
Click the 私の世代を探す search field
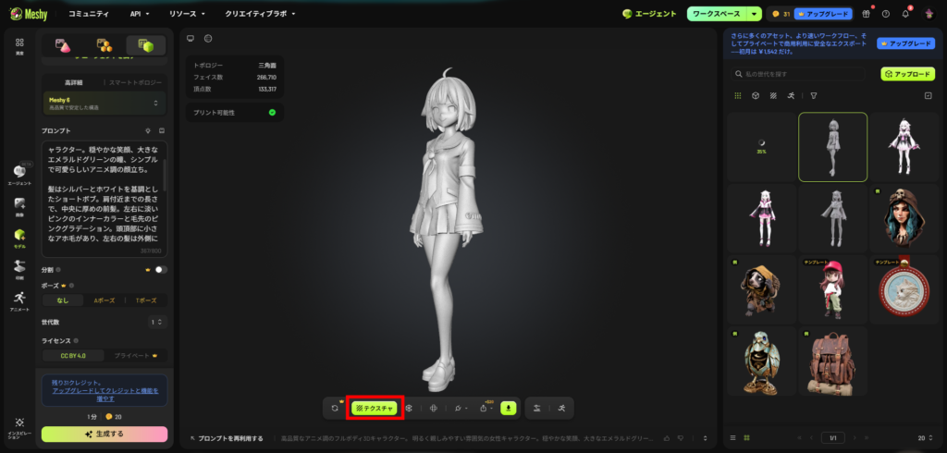[797, 74]
